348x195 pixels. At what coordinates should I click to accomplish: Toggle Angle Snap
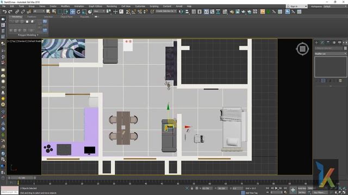coord(134,11)
